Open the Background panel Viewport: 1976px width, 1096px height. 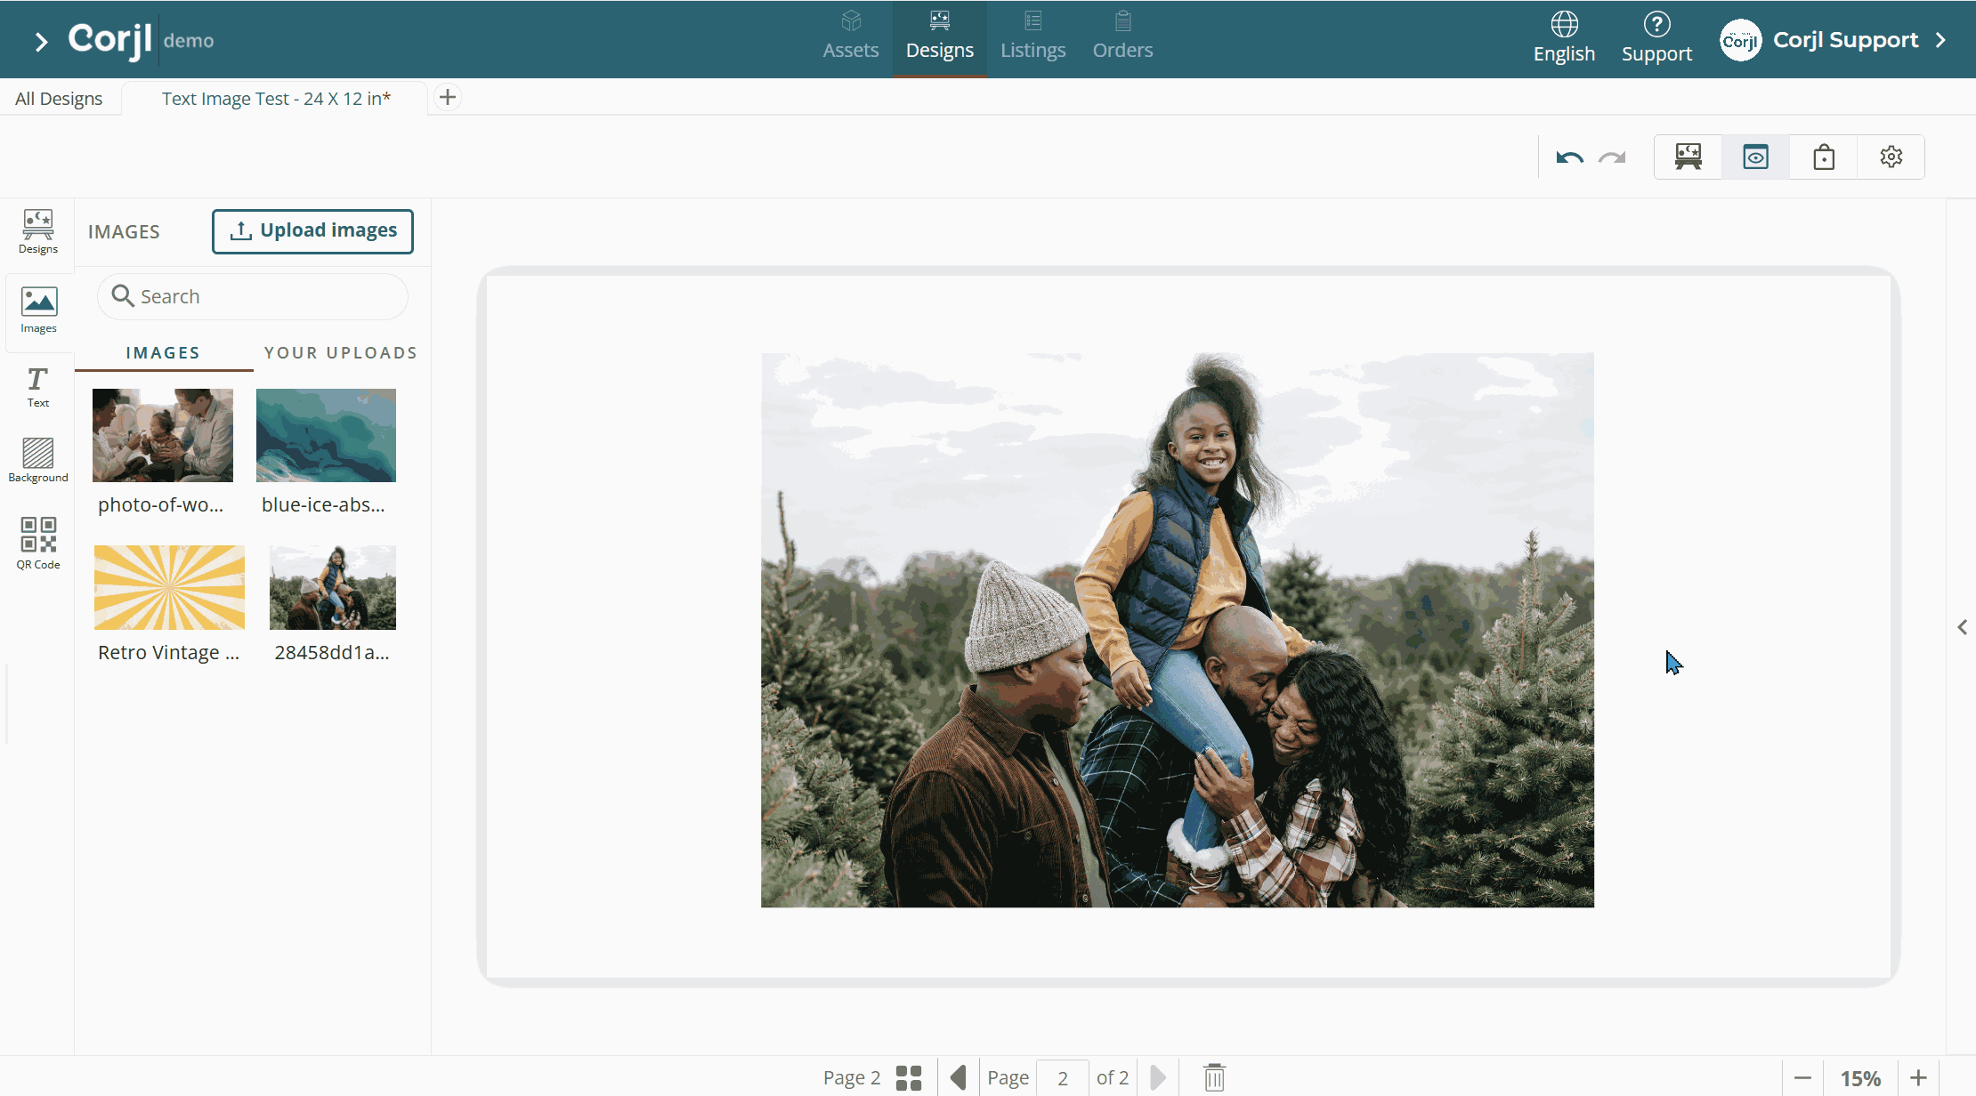37,460
